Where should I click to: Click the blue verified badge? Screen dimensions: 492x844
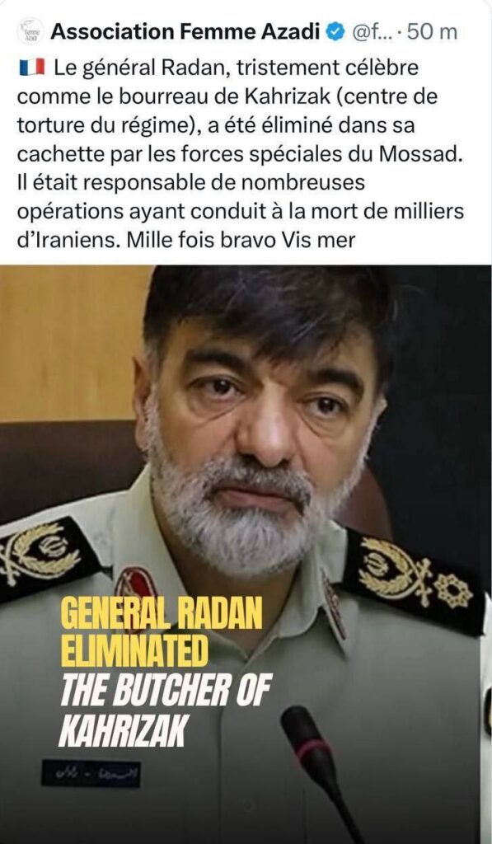336,32
